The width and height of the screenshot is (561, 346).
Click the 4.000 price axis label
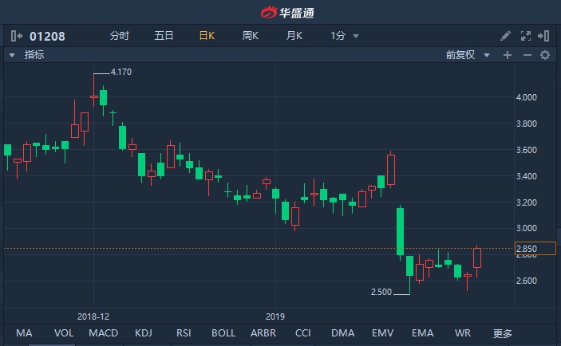pos(527,97)
